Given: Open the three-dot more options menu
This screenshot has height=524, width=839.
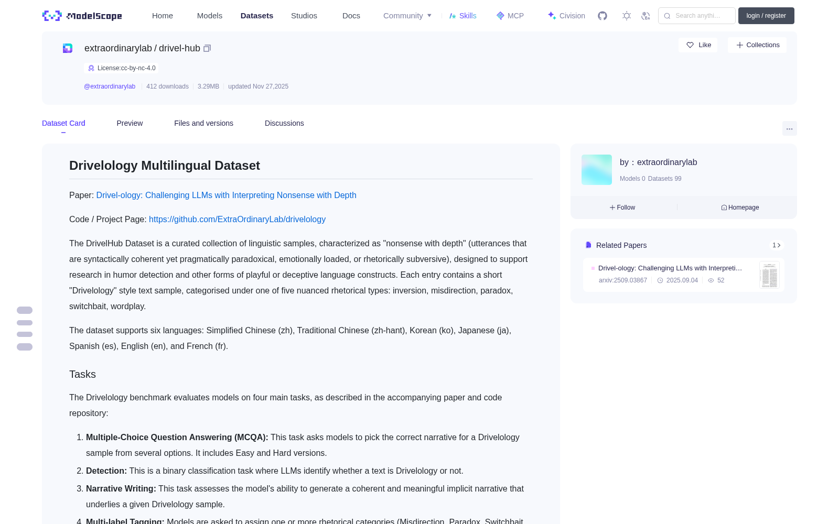Looking at the screenshot, I should [789, 128].
